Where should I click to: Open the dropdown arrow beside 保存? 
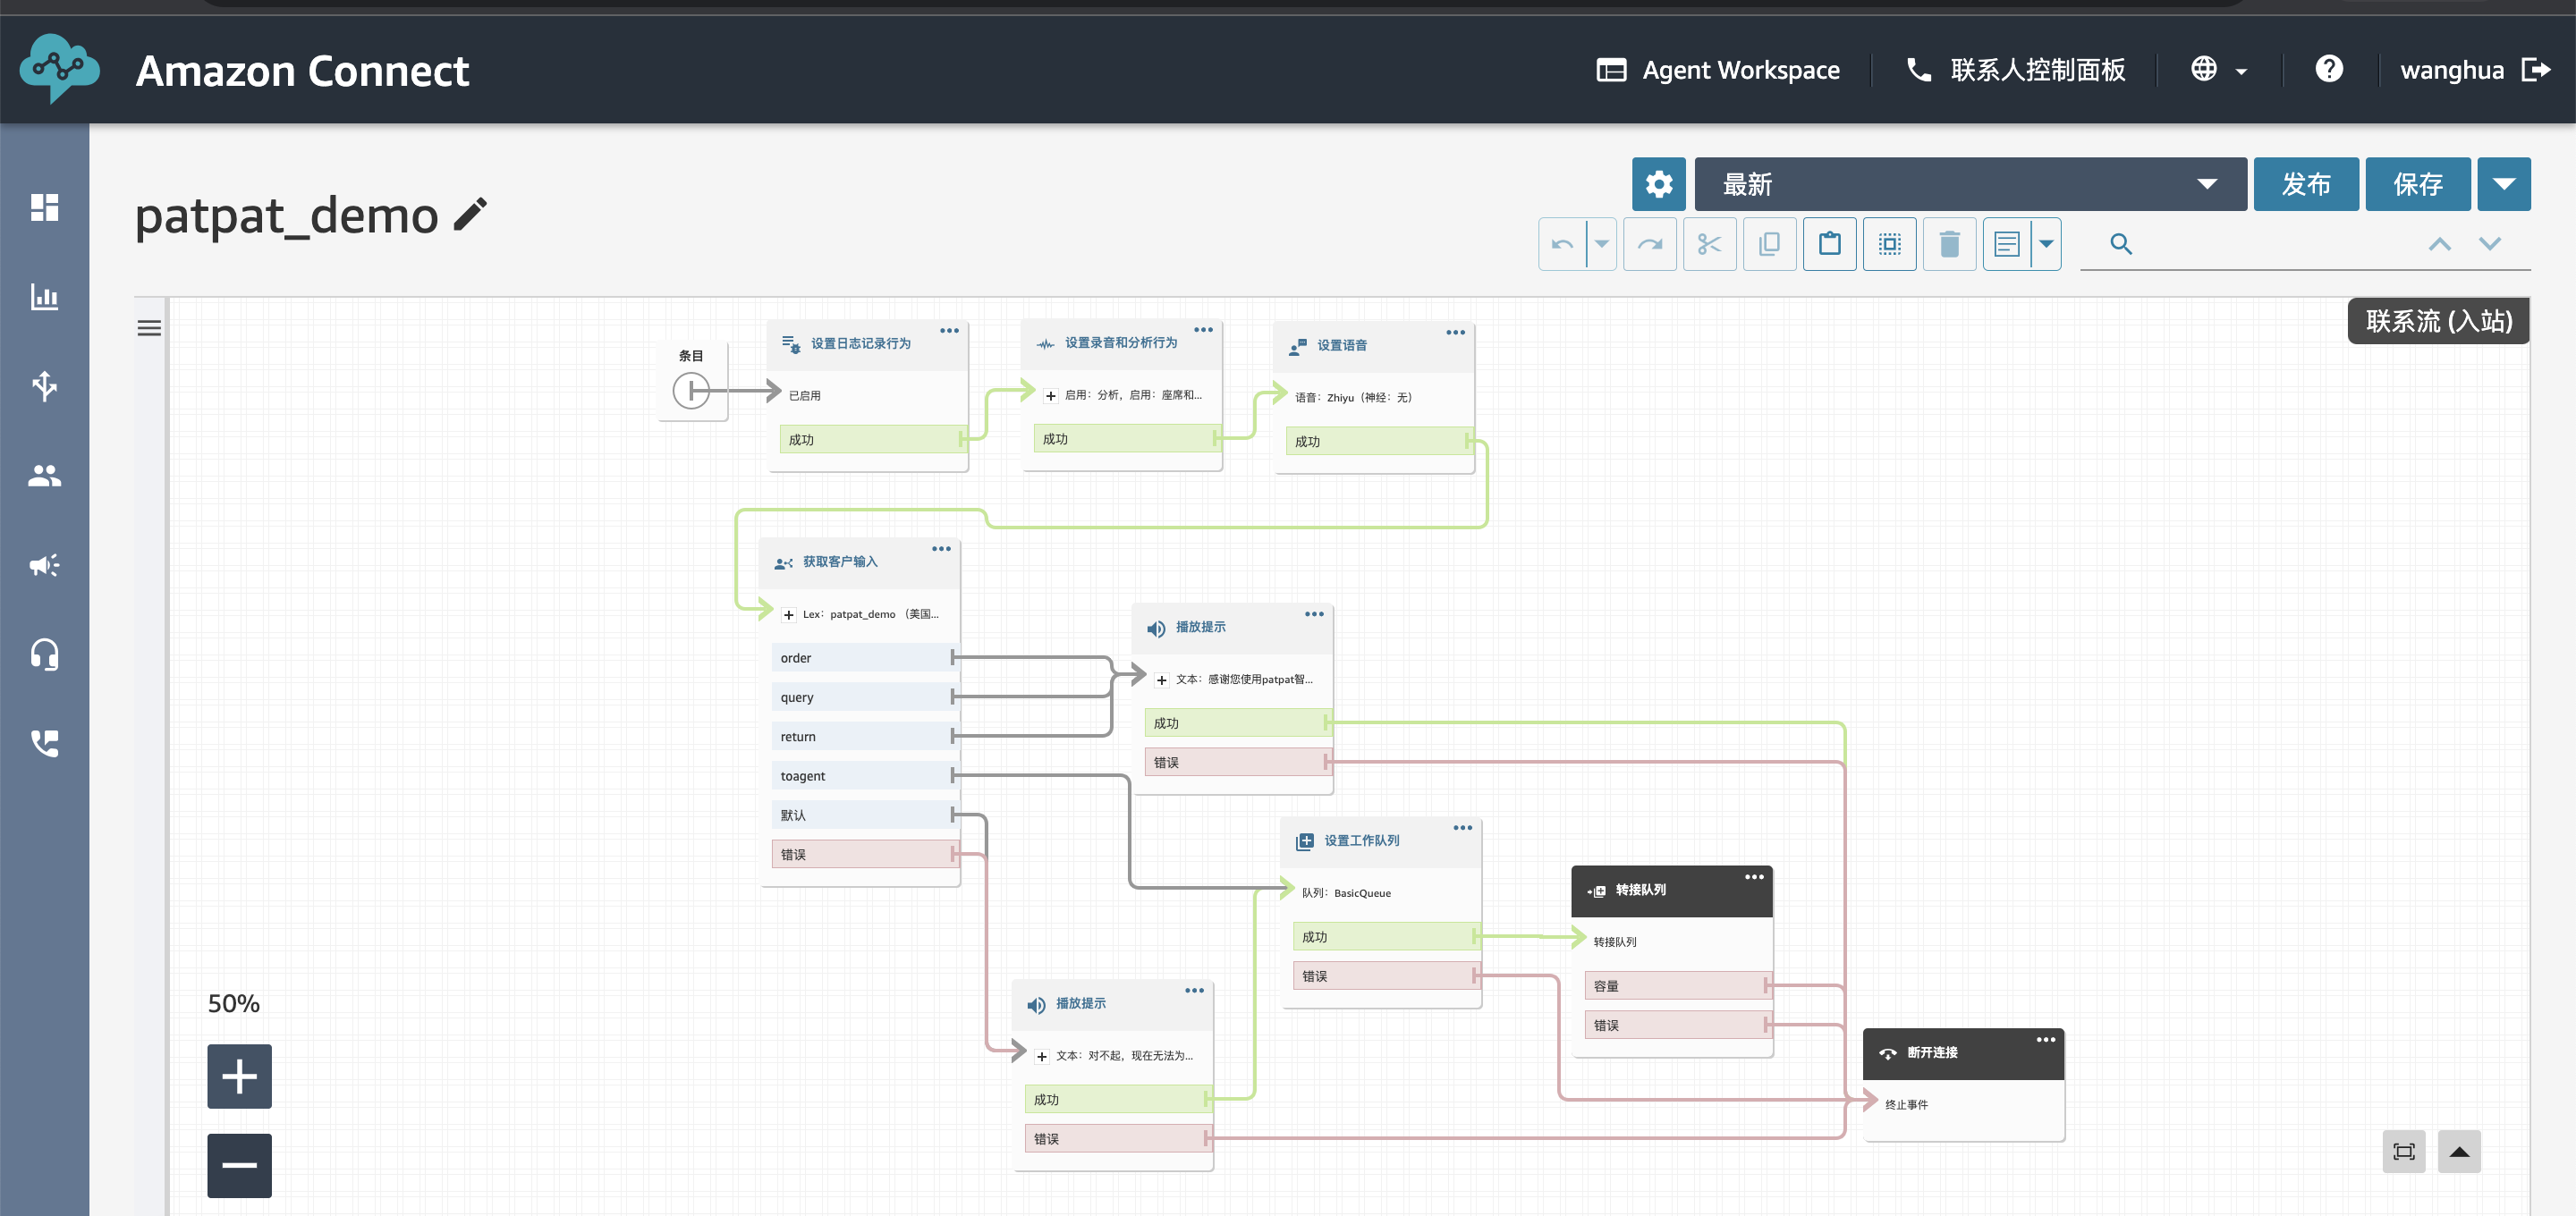[2503, 184]
